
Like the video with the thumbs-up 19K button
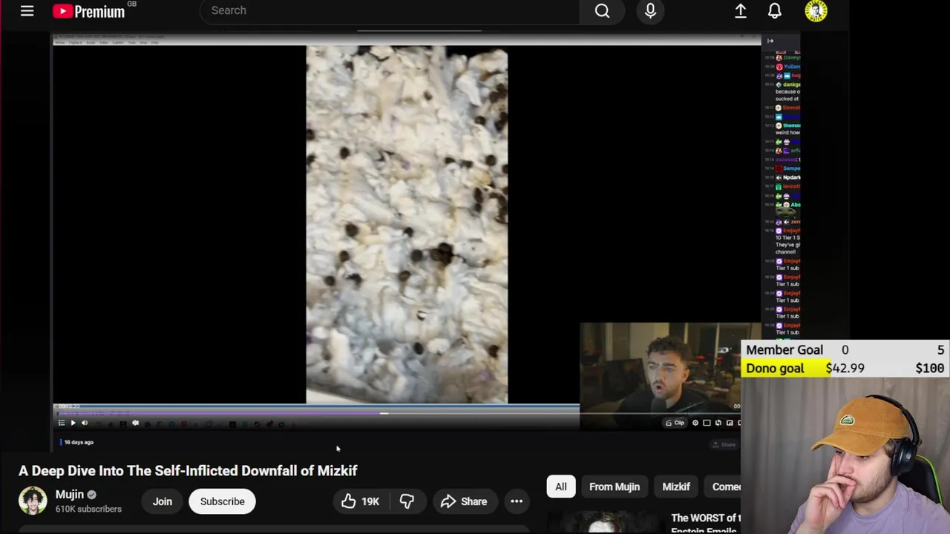361,501
